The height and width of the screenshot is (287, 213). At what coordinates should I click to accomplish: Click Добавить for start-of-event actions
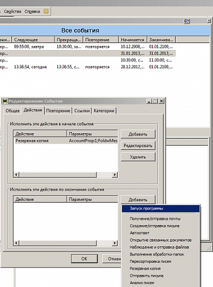tap(138, 134)
